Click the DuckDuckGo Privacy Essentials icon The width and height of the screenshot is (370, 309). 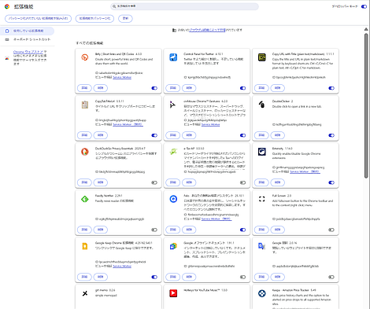pyautogui.click(x=85, y=152)
